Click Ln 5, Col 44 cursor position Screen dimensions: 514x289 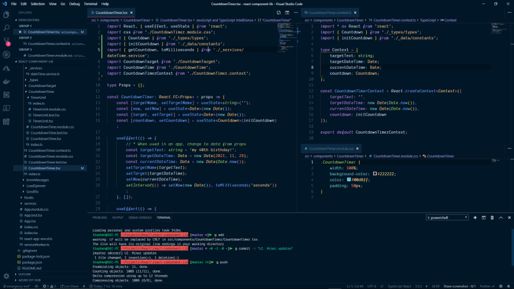(354, 287)
